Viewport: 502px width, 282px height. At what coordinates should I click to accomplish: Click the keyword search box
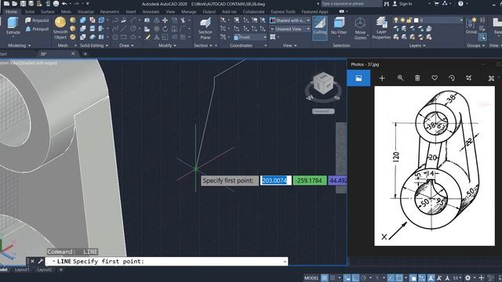pos(351,3)
